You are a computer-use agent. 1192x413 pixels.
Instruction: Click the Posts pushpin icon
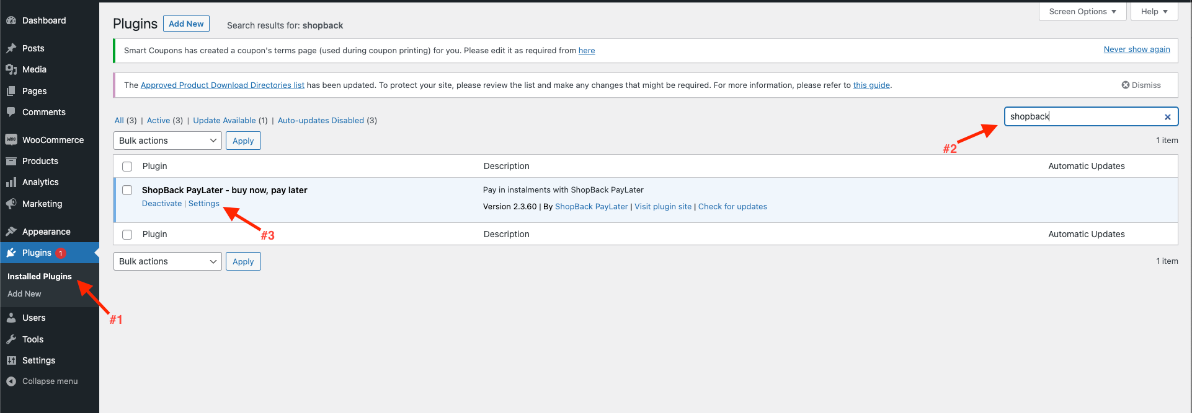click(11, 48)
